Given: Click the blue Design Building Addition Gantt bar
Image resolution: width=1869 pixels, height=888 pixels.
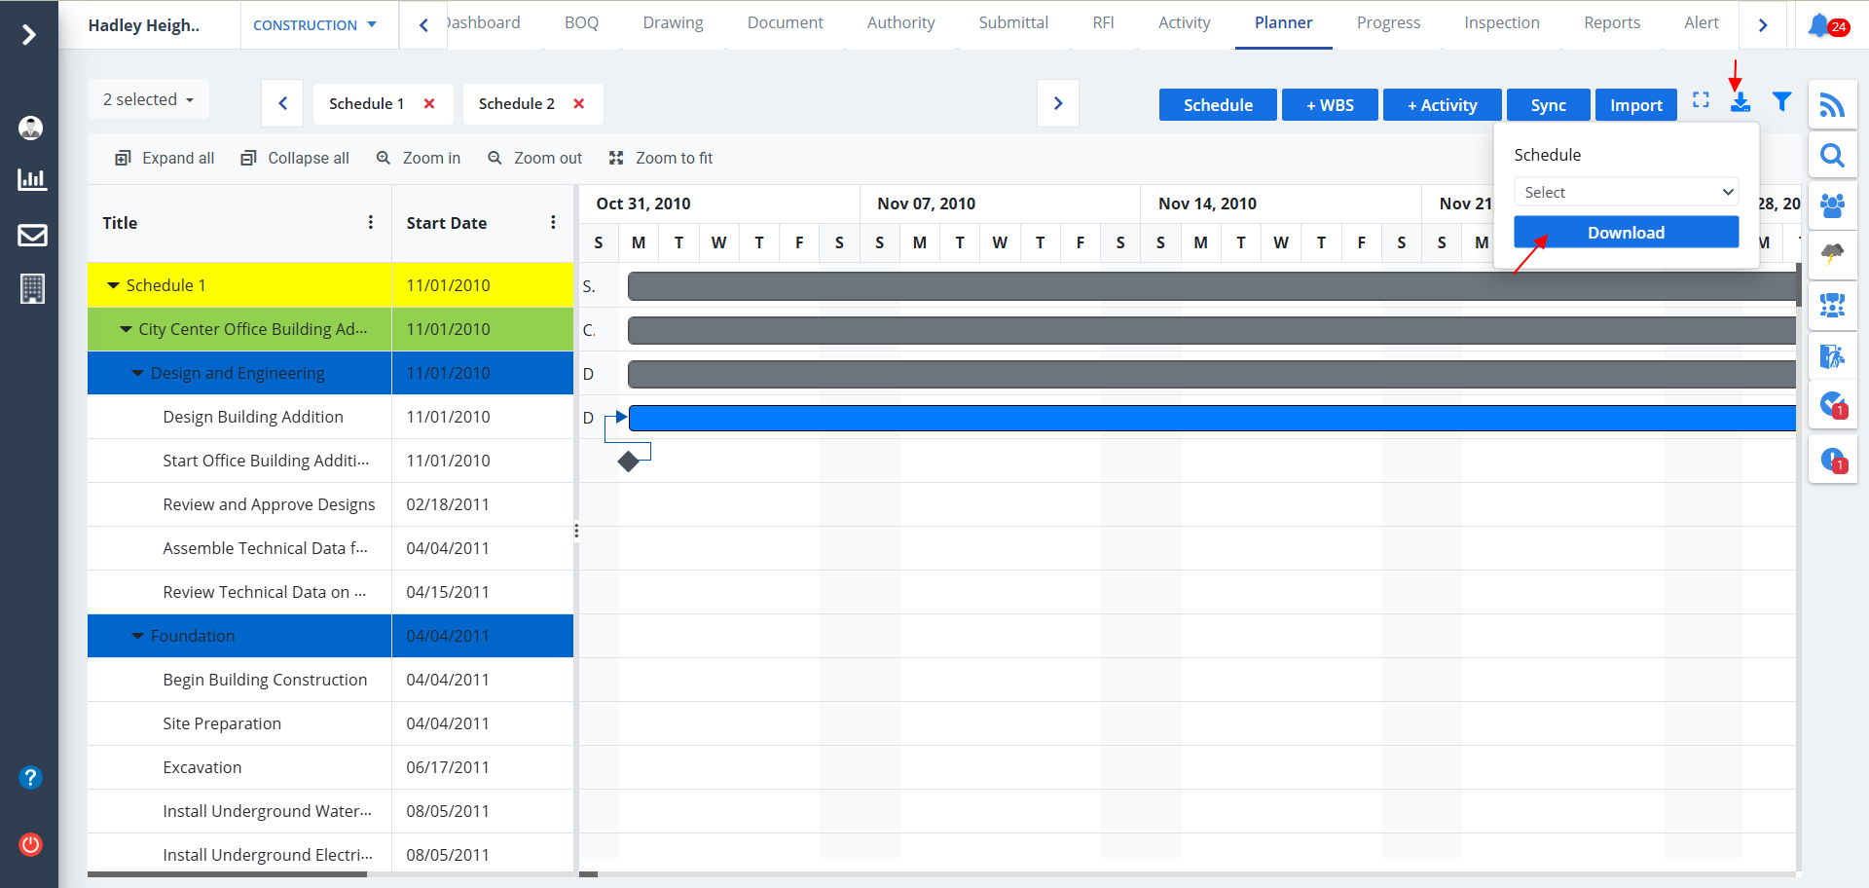Looking at the screenshot, I should pos(1207,419).
